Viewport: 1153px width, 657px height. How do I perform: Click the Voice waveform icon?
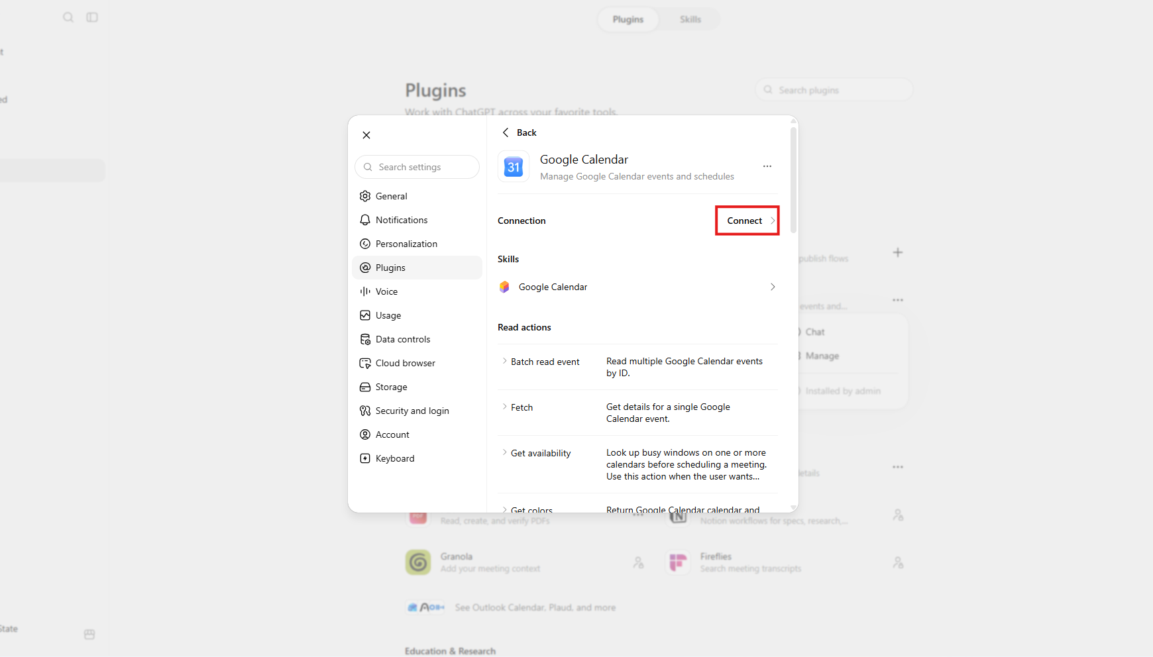(x=365, y=291)
